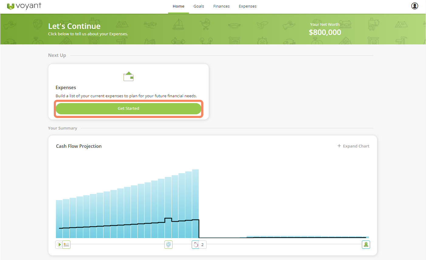This screenshot has height=260, width=426.
Task: Click the 'Your Net Worth' label
Action: [325, 24]
